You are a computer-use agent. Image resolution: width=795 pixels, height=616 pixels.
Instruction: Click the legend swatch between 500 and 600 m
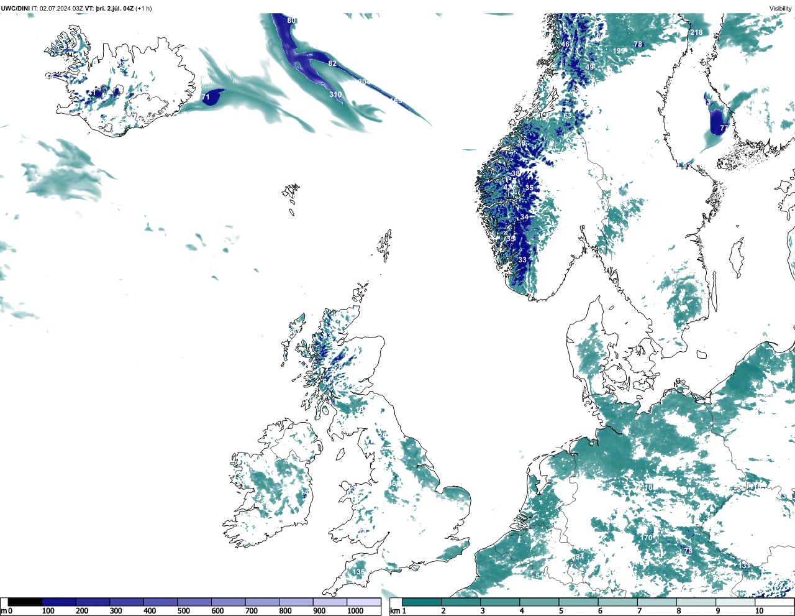point(194,602)
